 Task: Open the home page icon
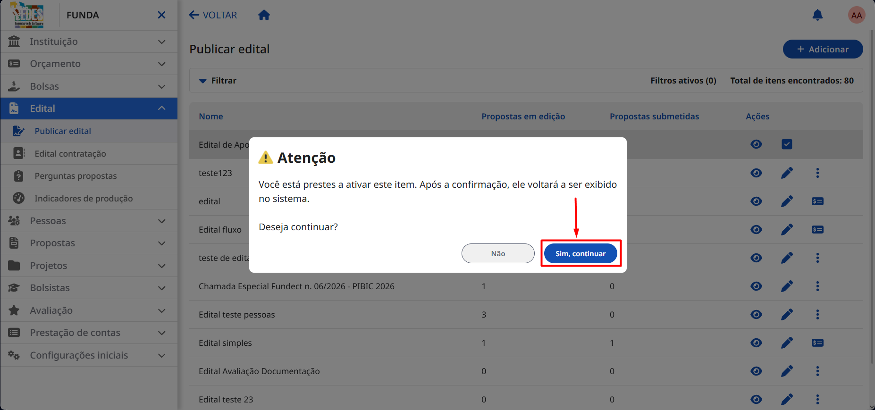[x=264, y=15]
